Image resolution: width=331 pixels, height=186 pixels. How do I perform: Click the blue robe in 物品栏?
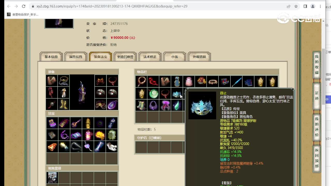[177, 81]
